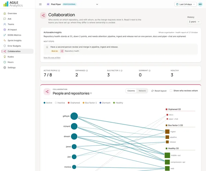Click the Hours clock icon
This screenshot has width=206, height=171.
(x=5, y=62)
